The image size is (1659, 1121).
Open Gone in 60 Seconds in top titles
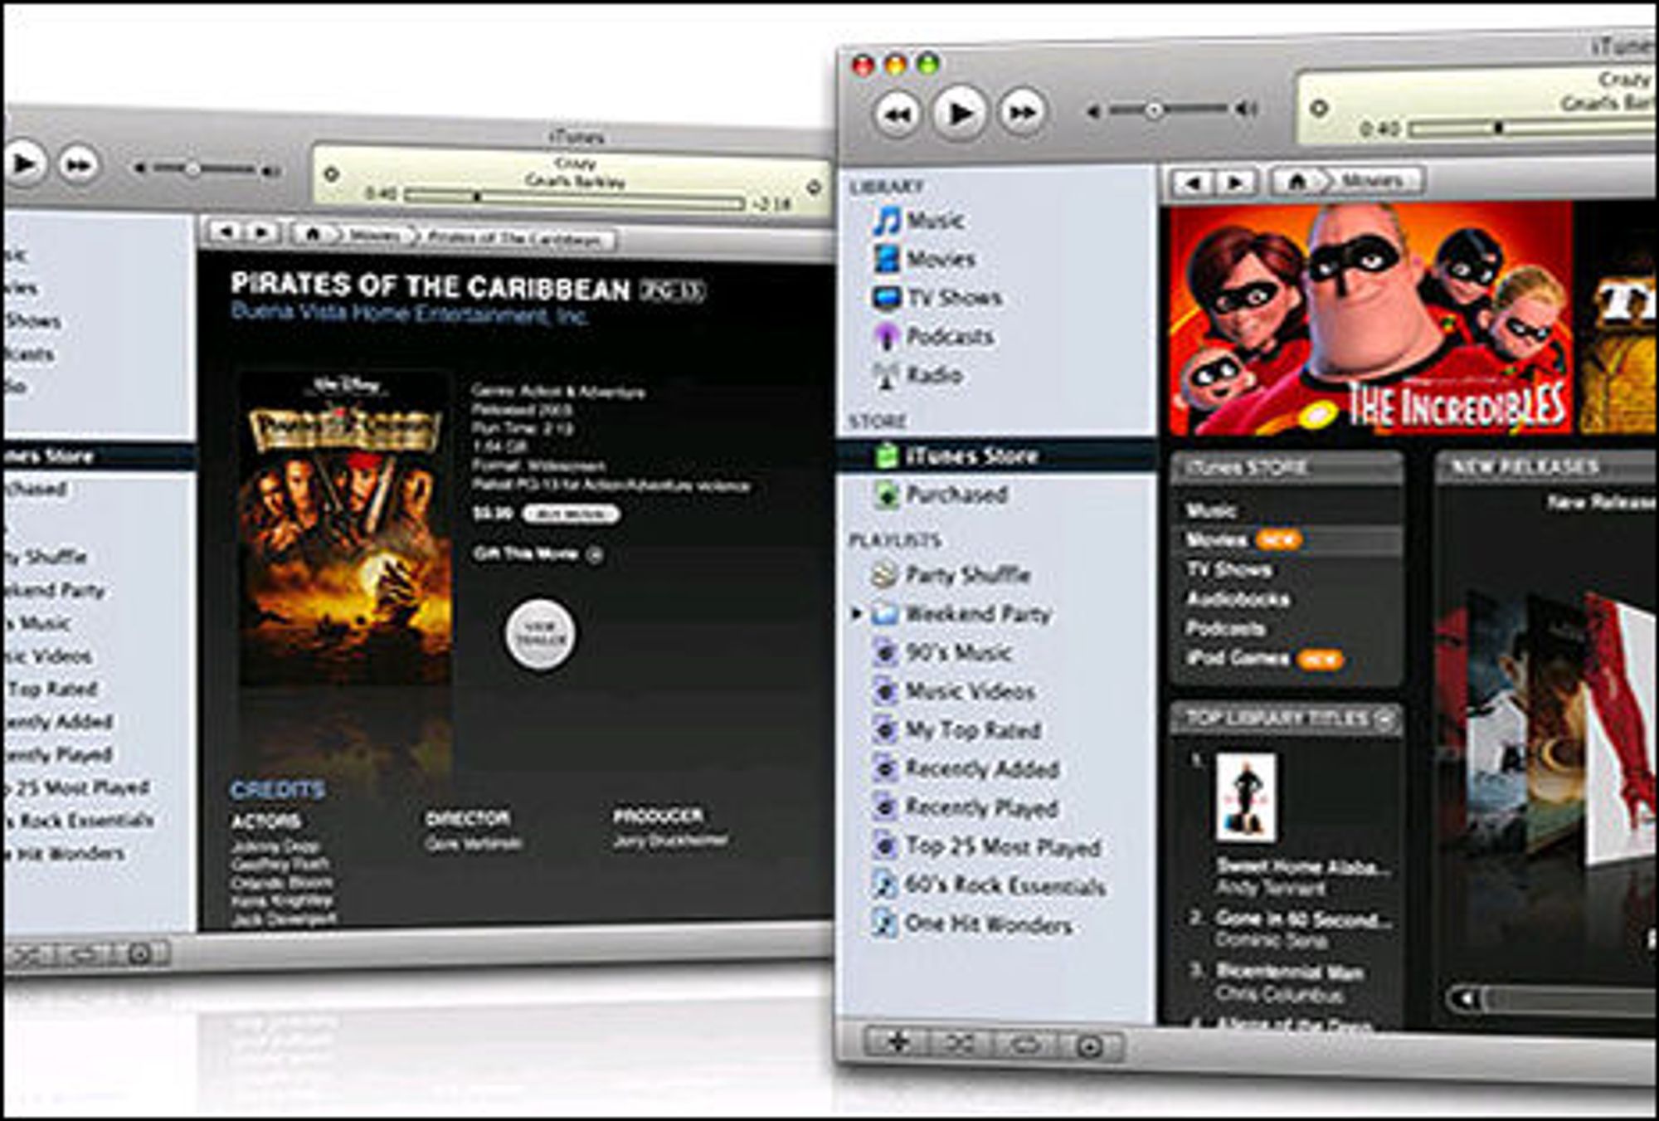[1304, 919]
